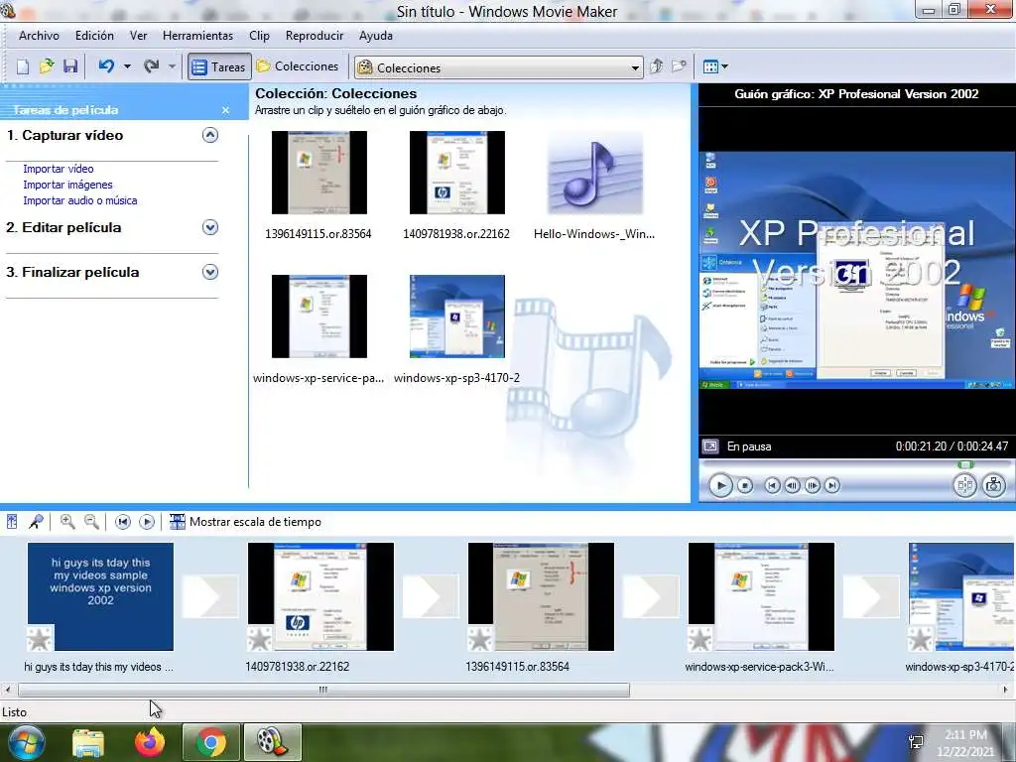
Task: Stop the preview playback
Action: pos(745,485)
